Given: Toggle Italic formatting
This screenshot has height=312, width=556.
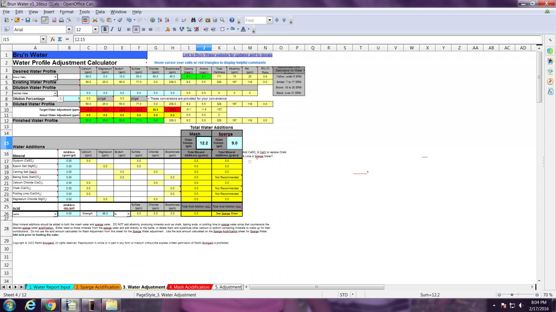Looking at the screenshot, I should 112,29.
